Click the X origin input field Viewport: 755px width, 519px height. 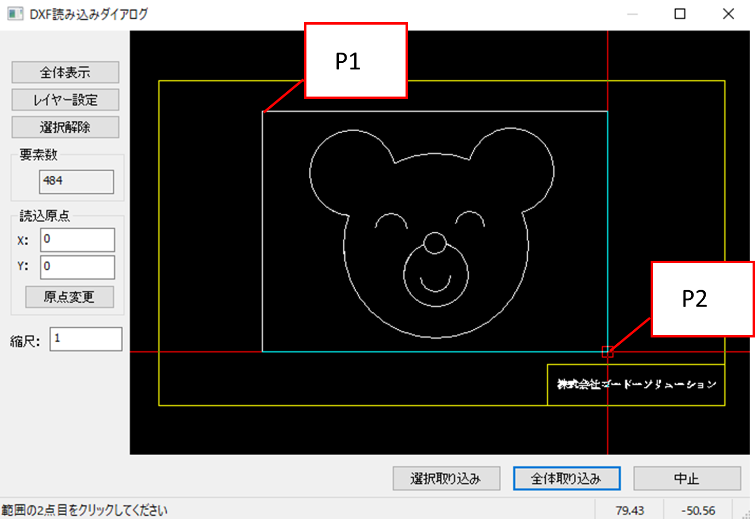[77, 240]
